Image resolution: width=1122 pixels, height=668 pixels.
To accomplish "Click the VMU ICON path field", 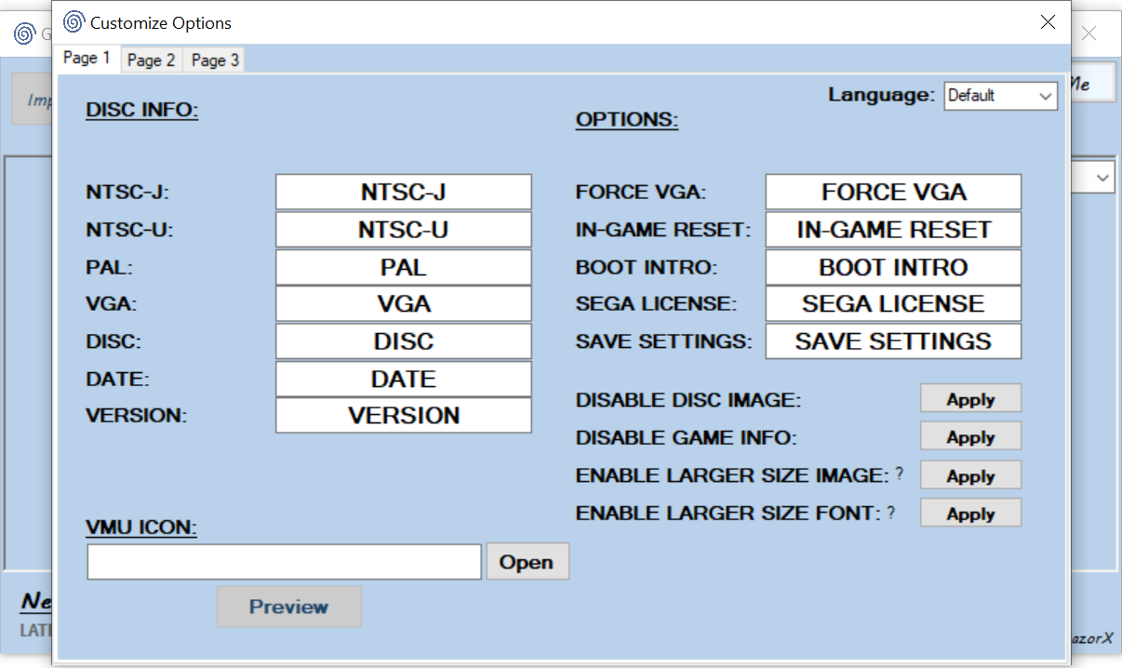I will tap(284, 562).
